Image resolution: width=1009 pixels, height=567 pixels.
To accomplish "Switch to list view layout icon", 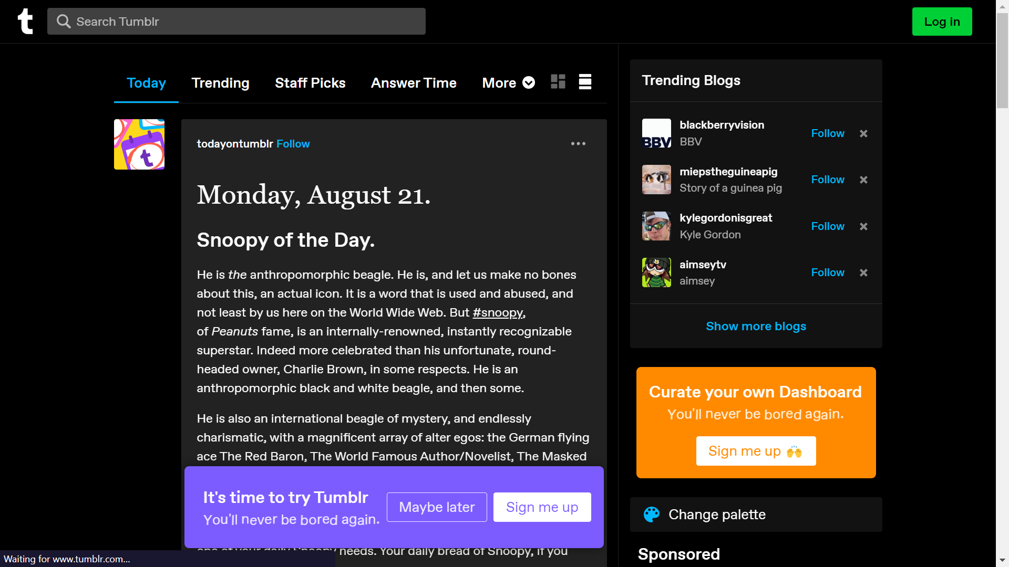I will [x=585, y=82].
